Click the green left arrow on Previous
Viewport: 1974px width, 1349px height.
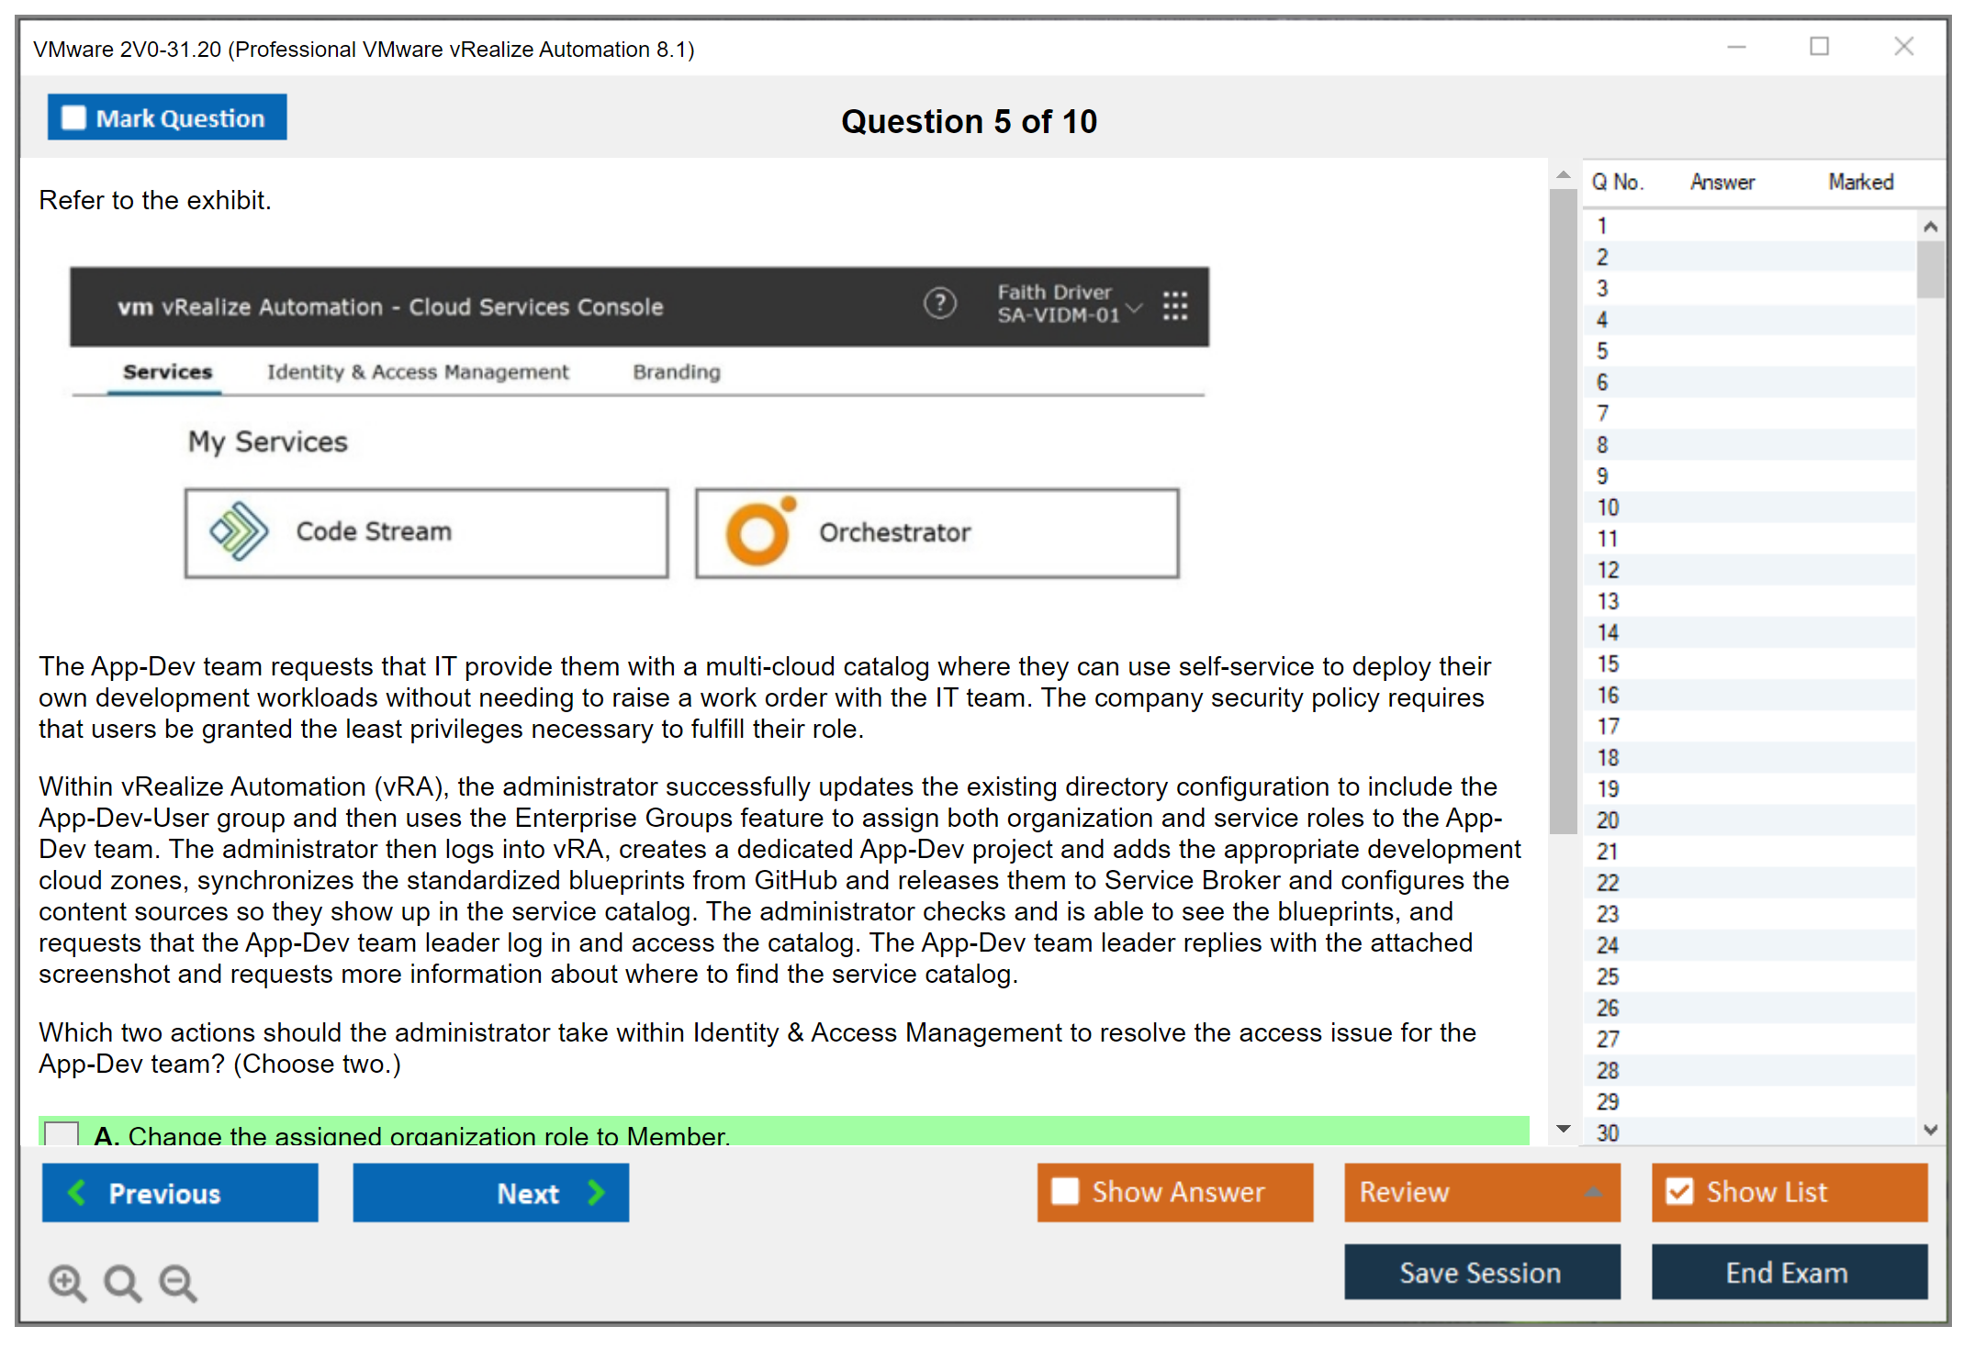point(78,1192)
